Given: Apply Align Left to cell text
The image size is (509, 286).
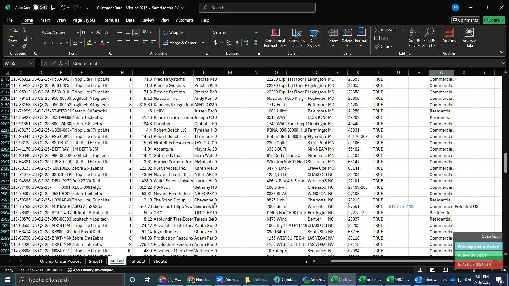Looking at the screenshot, I should click(x=120, y=43).
